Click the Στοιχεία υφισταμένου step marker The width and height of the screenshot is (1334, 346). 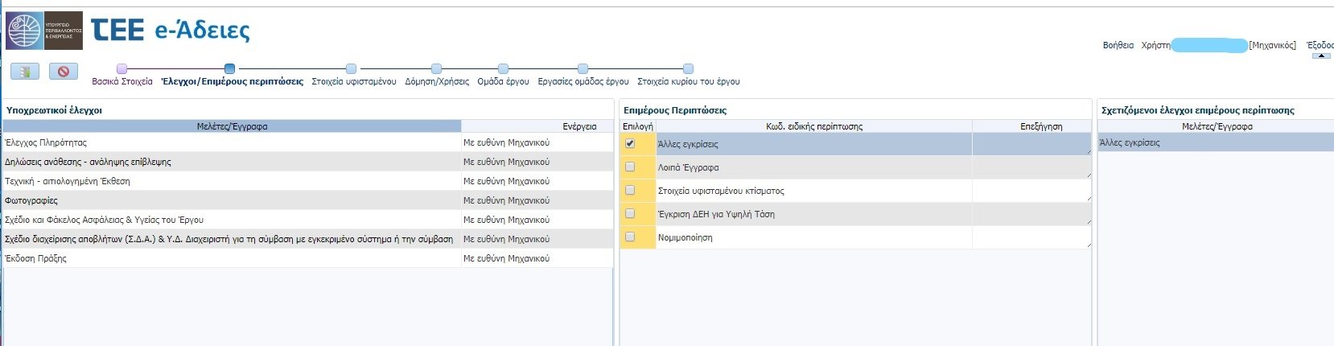pyautogui.click(x=351, y=69)
